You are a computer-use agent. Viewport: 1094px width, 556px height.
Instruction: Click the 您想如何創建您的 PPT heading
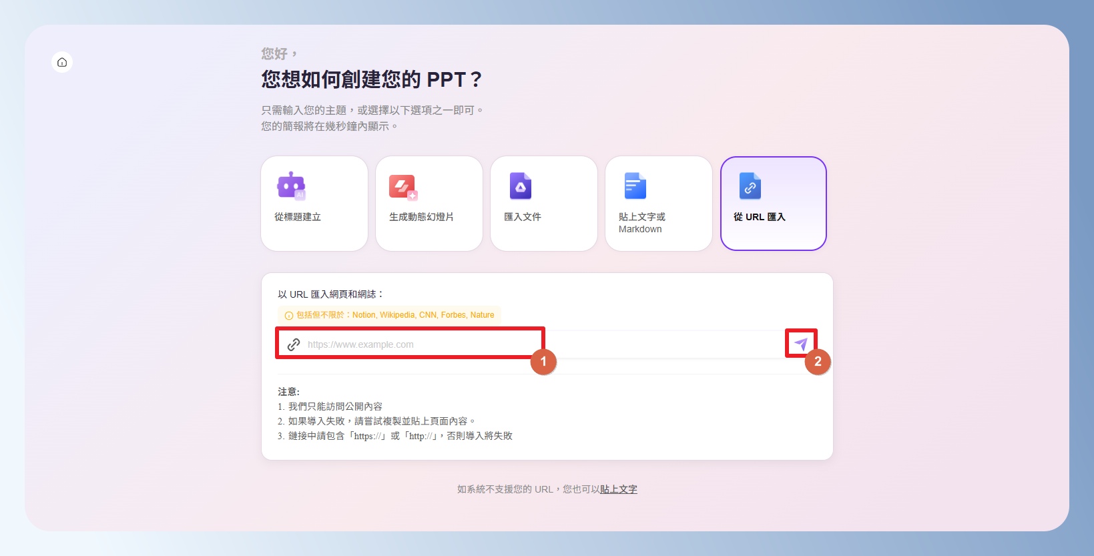(371, 79)
